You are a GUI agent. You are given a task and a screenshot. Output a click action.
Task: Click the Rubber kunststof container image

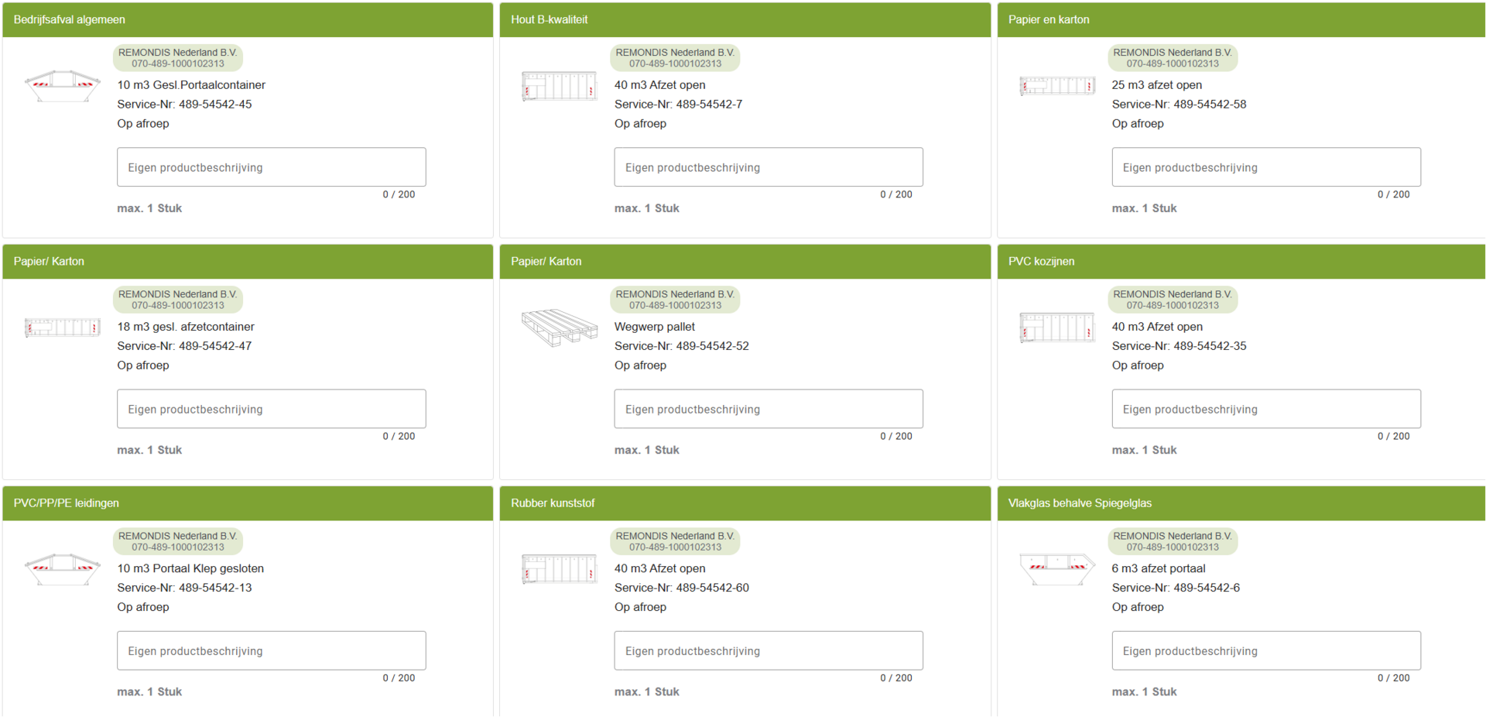pyautogui.click(x=559, y=569)
